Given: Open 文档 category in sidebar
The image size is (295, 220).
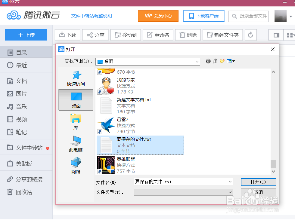Looking at the screenshot, I should coord(26,81).
